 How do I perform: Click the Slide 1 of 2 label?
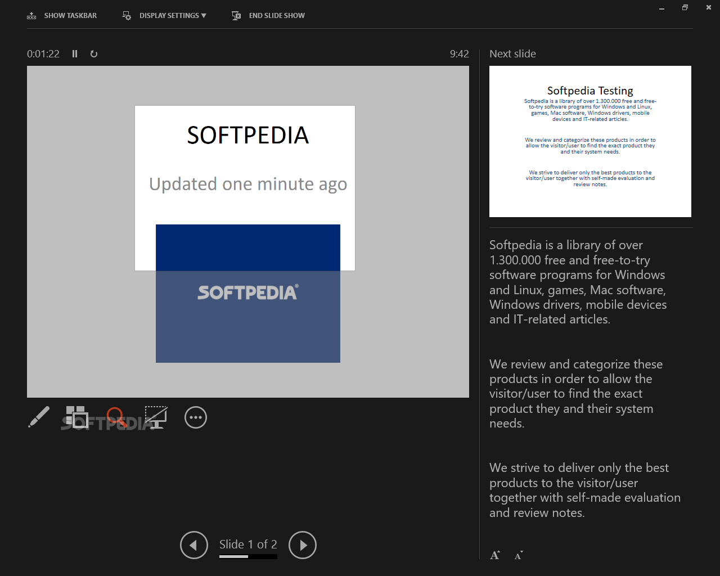tap(248, 544)
